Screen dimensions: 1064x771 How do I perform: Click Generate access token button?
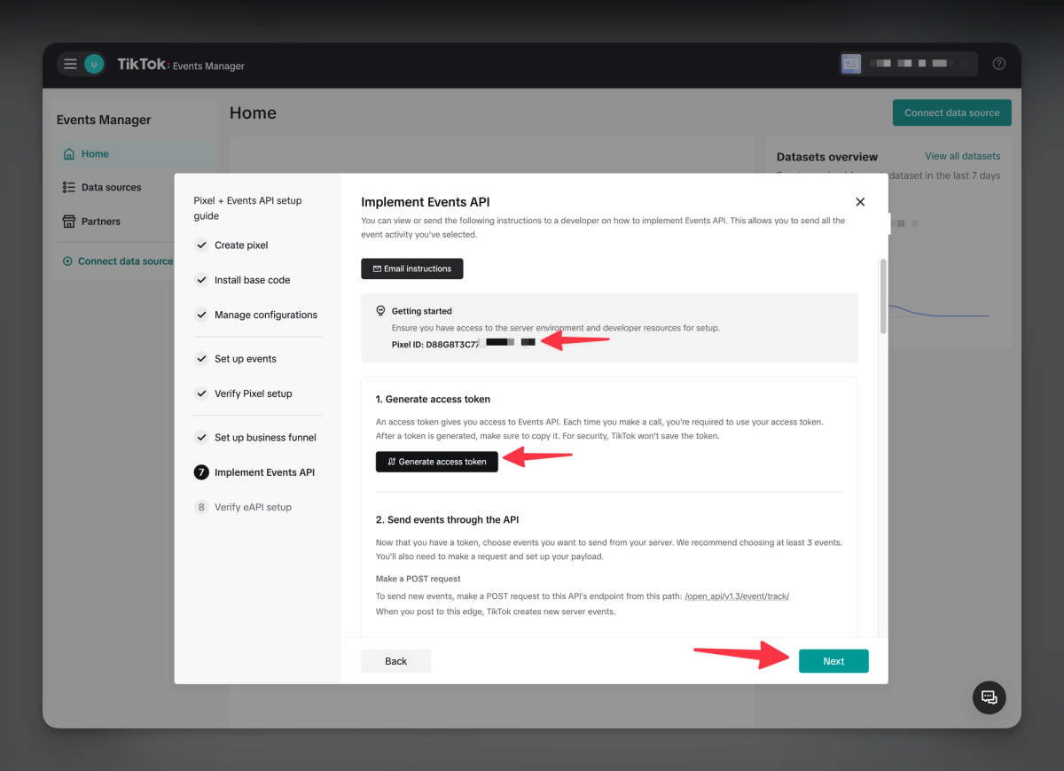tap(437, 462)
